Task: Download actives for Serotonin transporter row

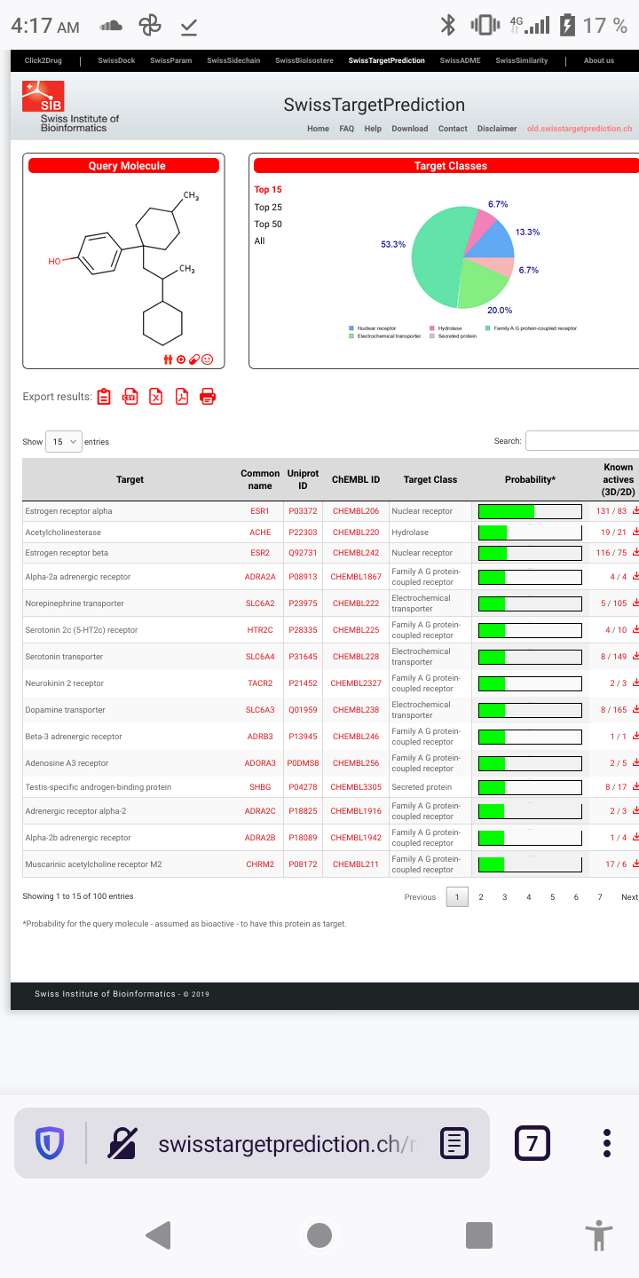Action: click(x=635, y=657)
